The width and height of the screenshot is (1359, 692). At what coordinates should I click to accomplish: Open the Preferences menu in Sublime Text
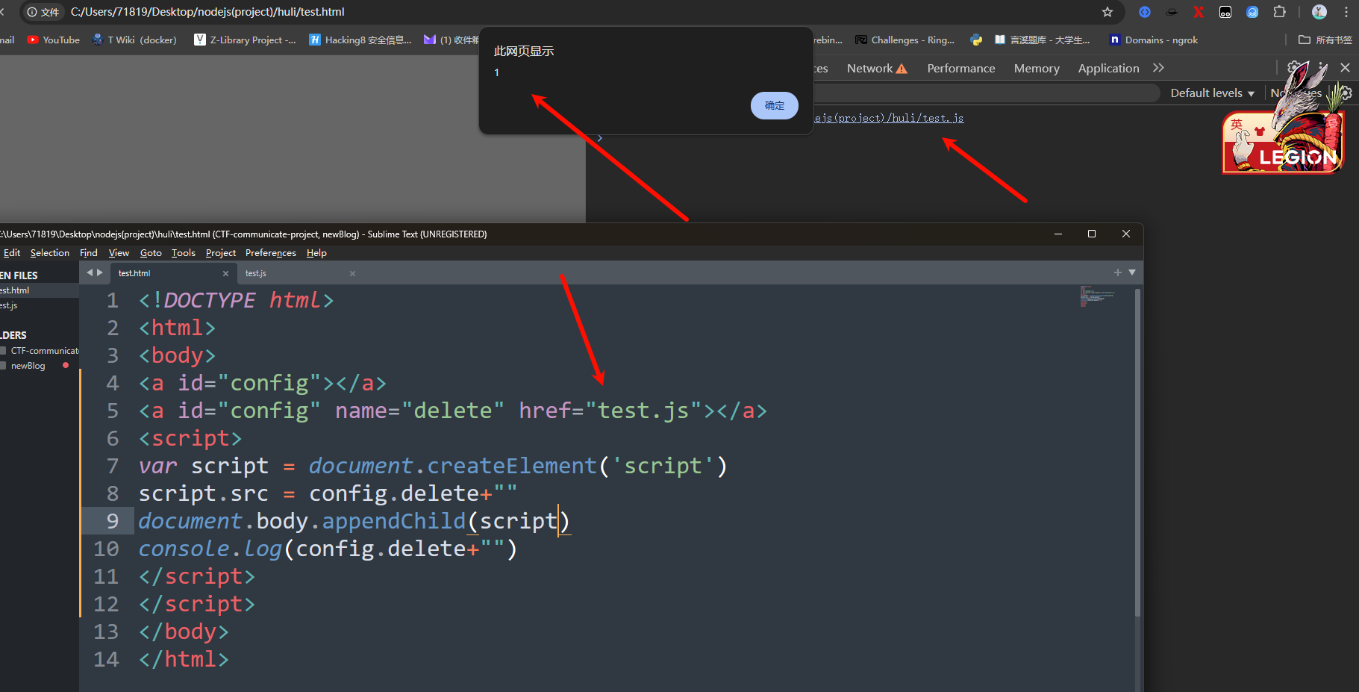pos(270,253)
